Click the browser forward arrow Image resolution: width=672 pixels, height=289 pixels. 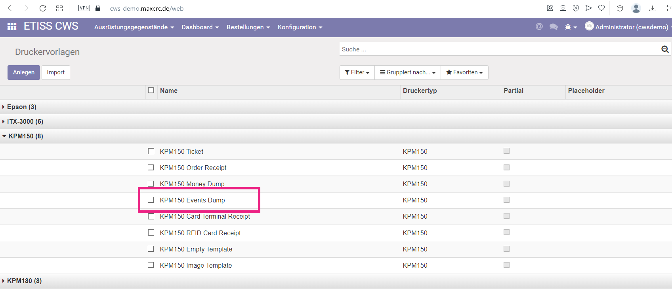(26, 8)
